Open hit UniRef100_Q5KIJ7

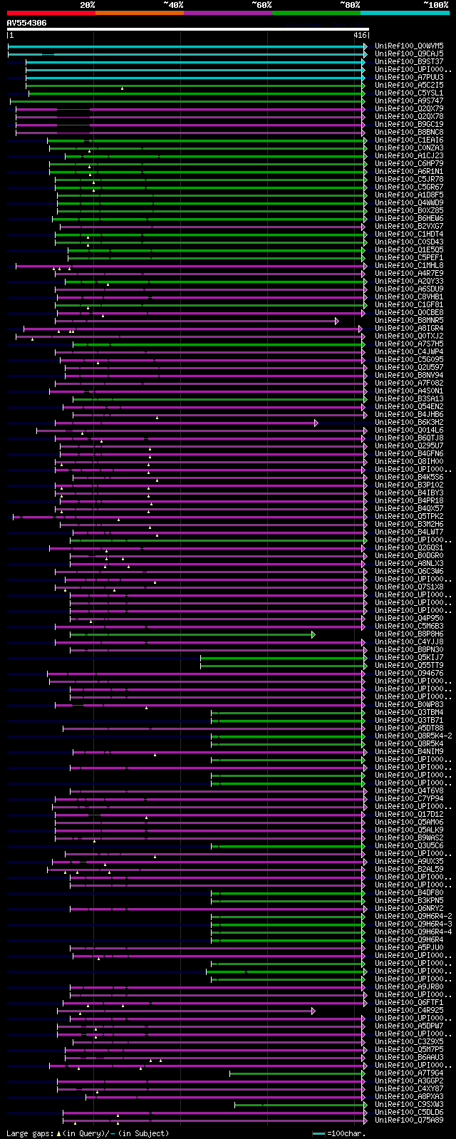click(x=409, y=657)
